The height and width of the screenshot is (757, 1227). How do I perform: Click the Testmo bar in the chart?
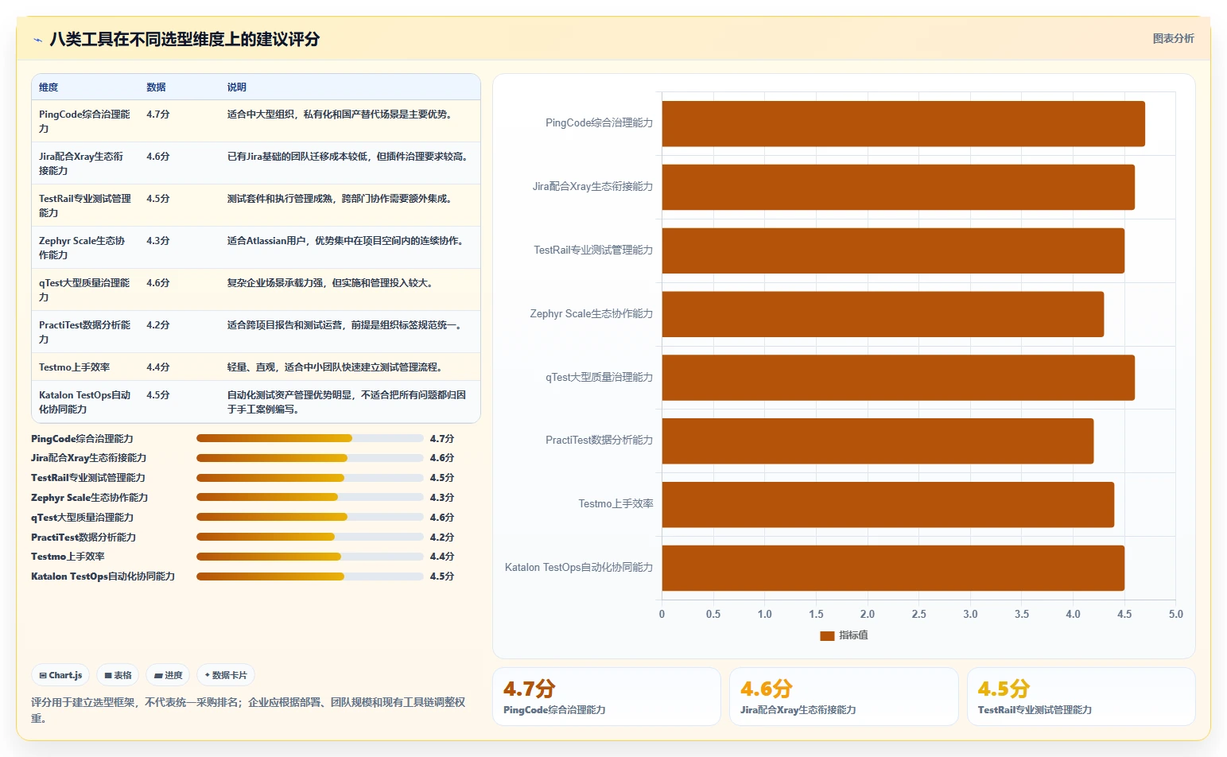[x=888, y=504]
